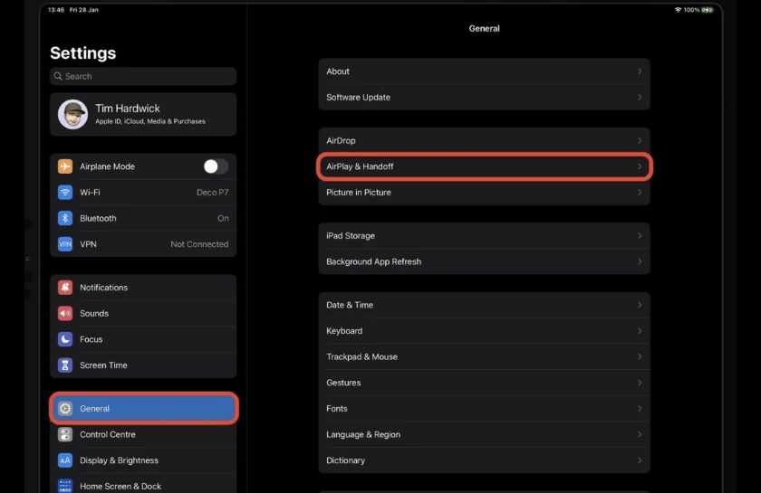Screen dimensions: 761x493
Task: Open Fonts settings row
Action: (484, 409)
